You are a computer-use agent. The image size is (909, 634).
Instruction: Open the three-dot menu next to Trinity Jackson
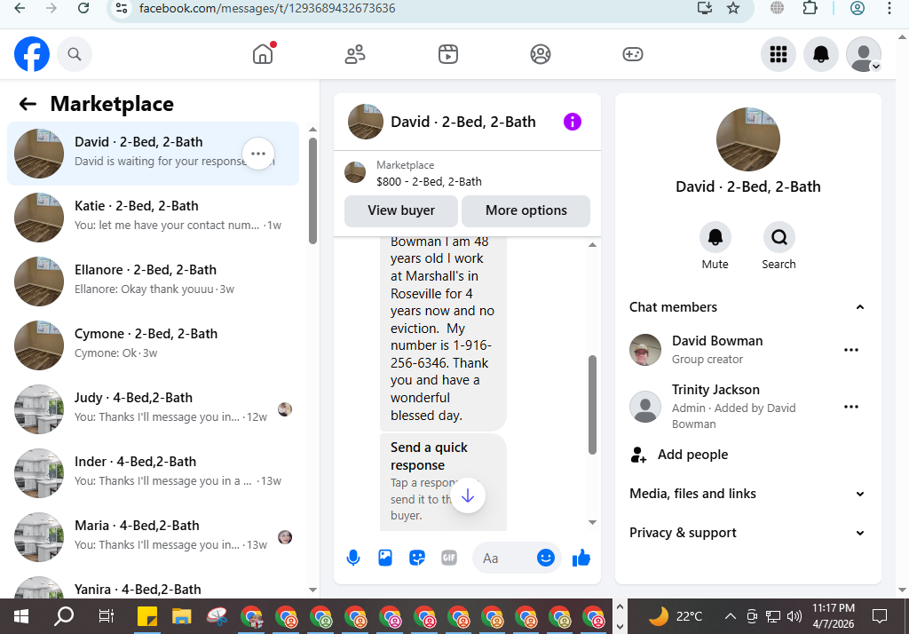[x=851, y=407]
